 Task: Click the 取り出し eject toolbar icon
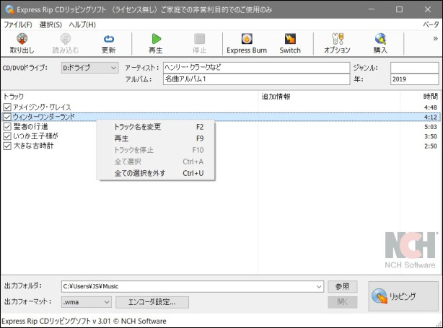point(22,43)
